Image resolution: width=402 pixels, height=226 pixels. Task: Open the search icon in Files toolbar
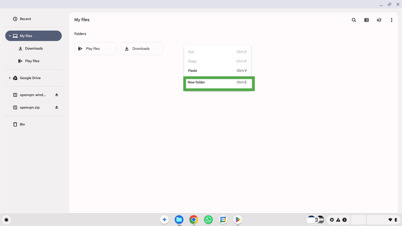(354, 20)
